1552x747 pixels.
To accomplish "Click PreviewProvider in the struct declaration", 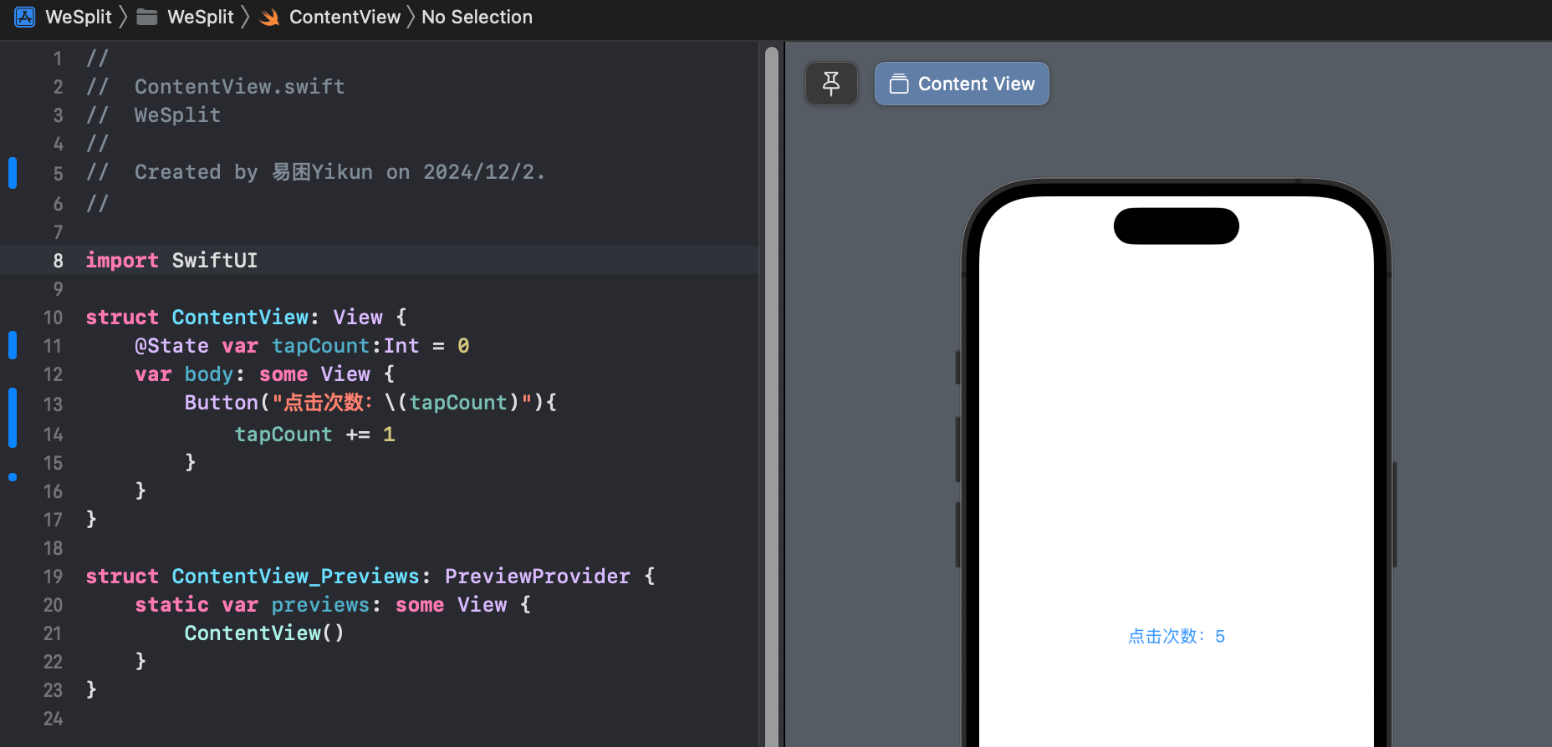I will pos(537,577).
